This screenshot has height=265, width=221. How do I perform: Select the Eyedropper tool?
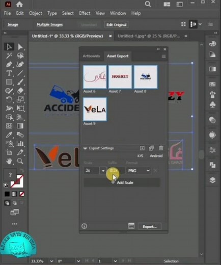9,135
